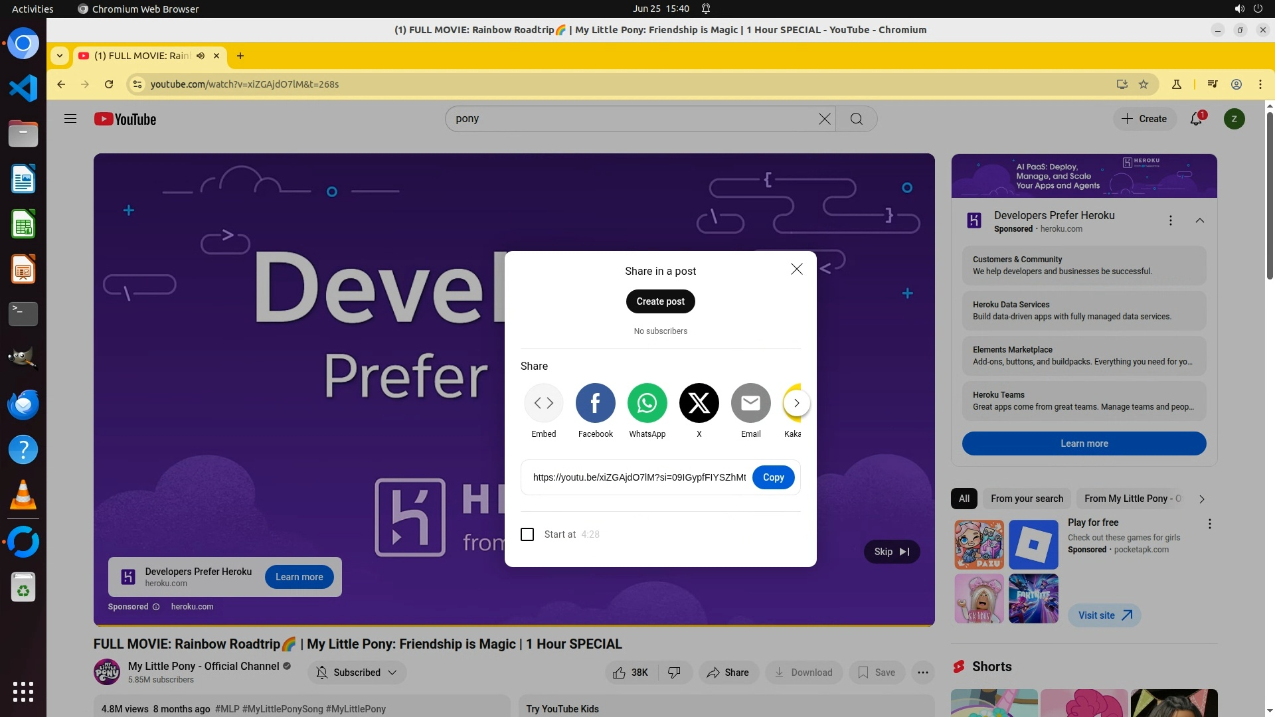Bookmark this page with star icon

click(1144, 84)
